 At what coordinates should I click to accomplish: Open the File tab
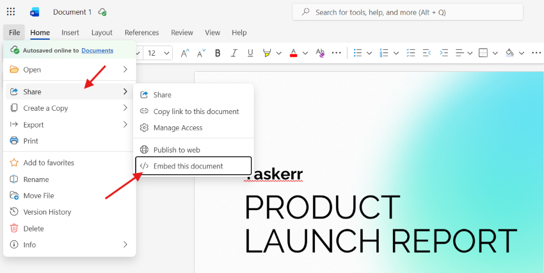click(14, 33)
